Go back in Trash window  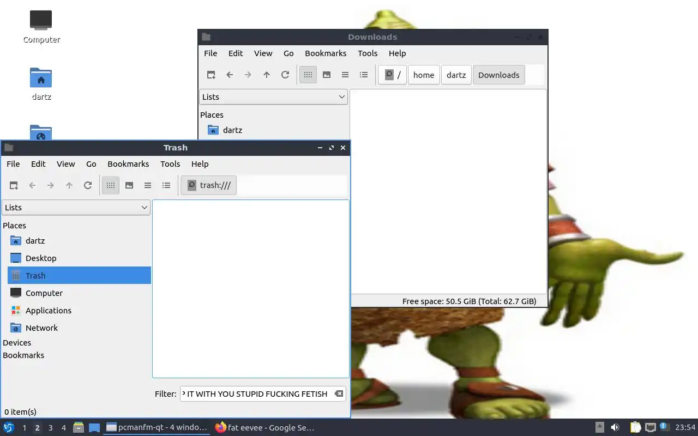[x=32, y=185]
